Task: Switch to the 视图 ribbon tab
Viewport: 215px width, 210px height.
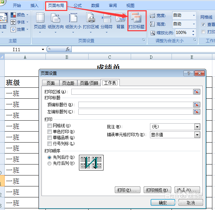Action: (x=130, y=6)
